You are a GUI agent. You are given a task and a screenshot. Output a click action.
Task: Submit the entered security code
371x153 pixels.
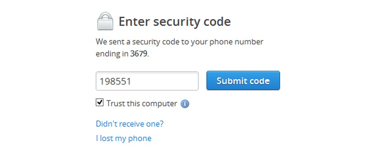click(243, 80)
